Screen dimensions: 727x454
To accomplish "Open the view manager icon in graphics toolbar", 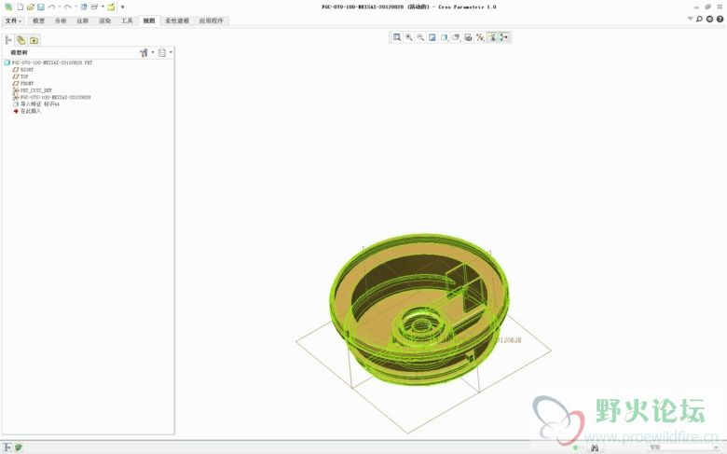I will click(x=468, y=37).
